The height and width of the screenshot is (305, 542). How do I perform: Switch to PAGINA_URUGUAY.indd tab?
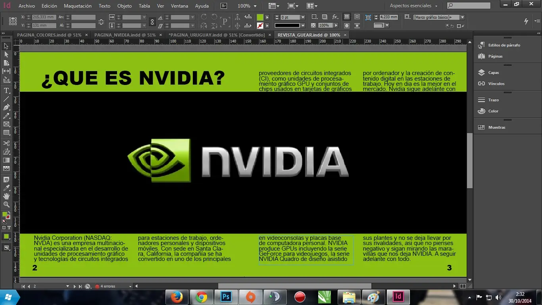pos(217,35)
